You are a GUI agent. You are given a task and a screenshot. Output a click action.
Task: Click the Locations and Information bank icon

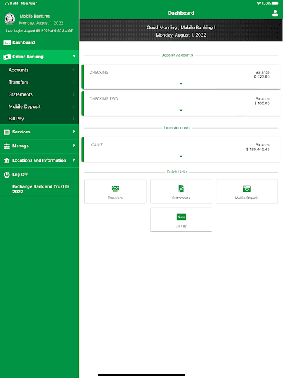[6, 160]
